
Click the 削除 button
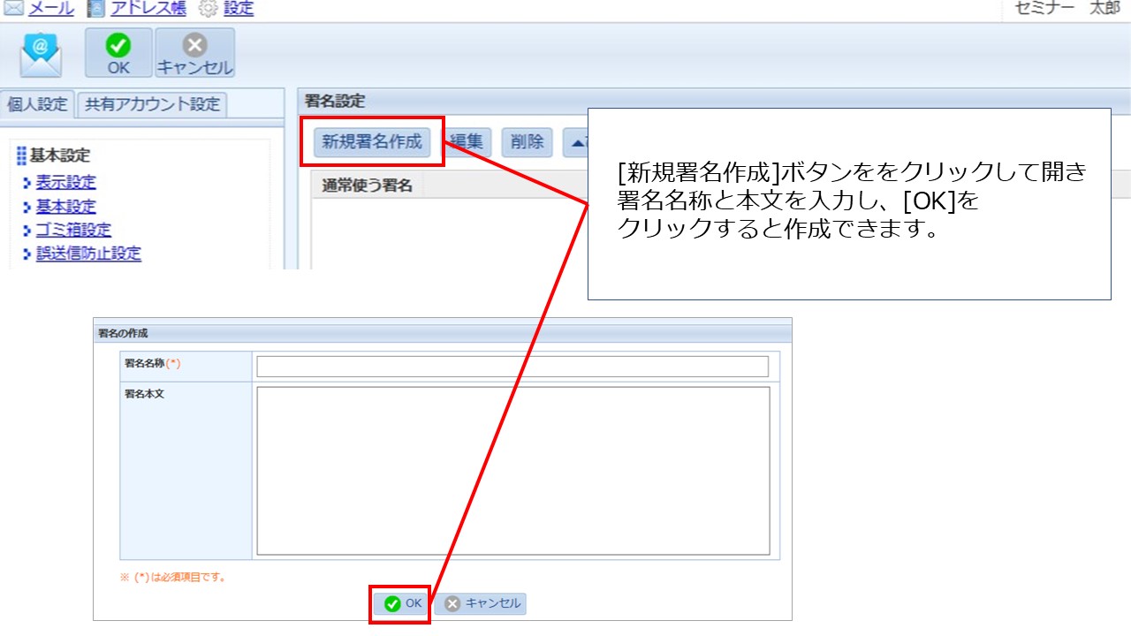tap(527, 141)
